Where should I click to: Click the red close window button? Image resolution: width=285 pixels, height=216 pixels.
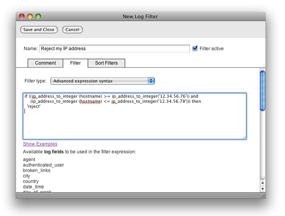click(22, 16)
